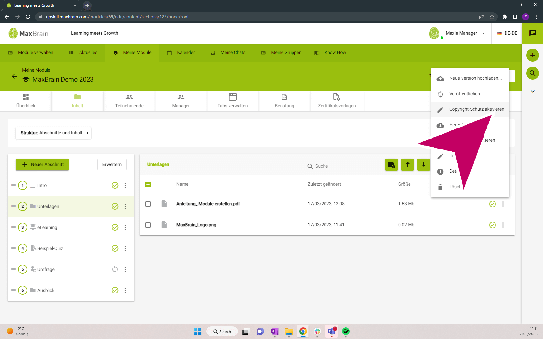Select Neue Version hochladen... menu entry

470,78
